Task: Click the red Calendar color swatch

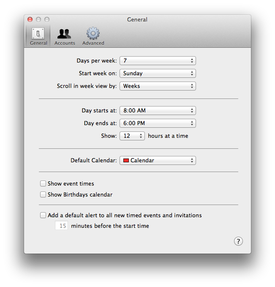Action: coord(126,161)
